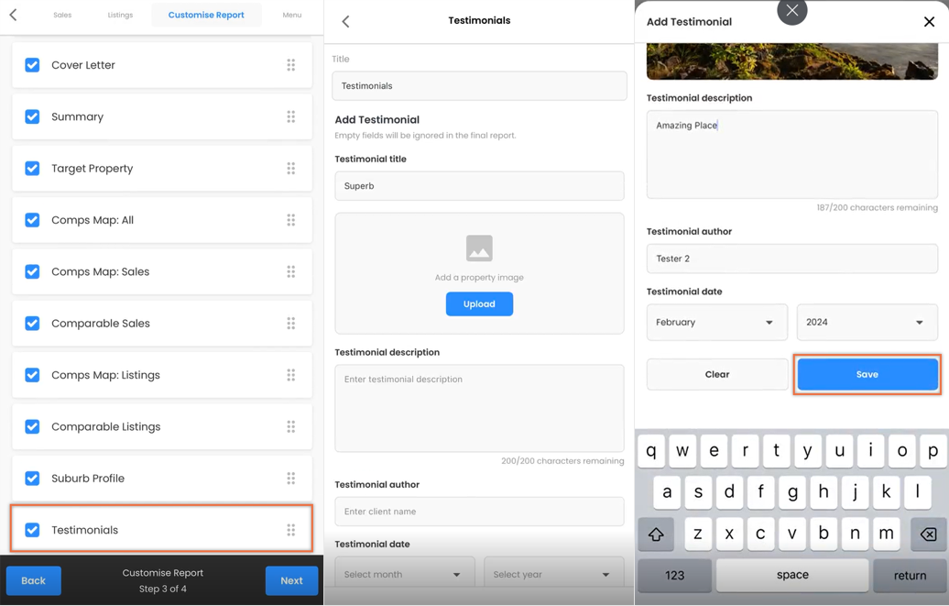Tap the keyboard shift arrow key
949x606 pixels.
(656, 534)
